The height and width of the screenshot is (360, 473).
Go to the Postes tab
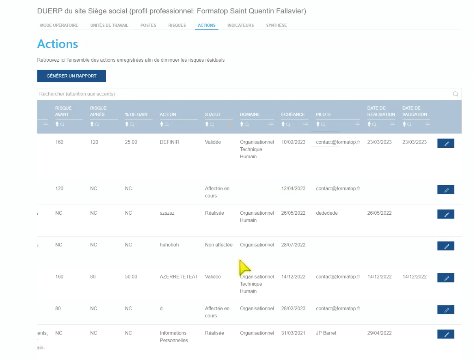coord(149,25)
